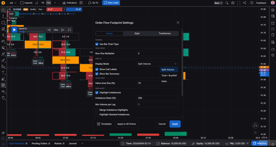Toggle the magnet snap mode

[x=3, y=85]
